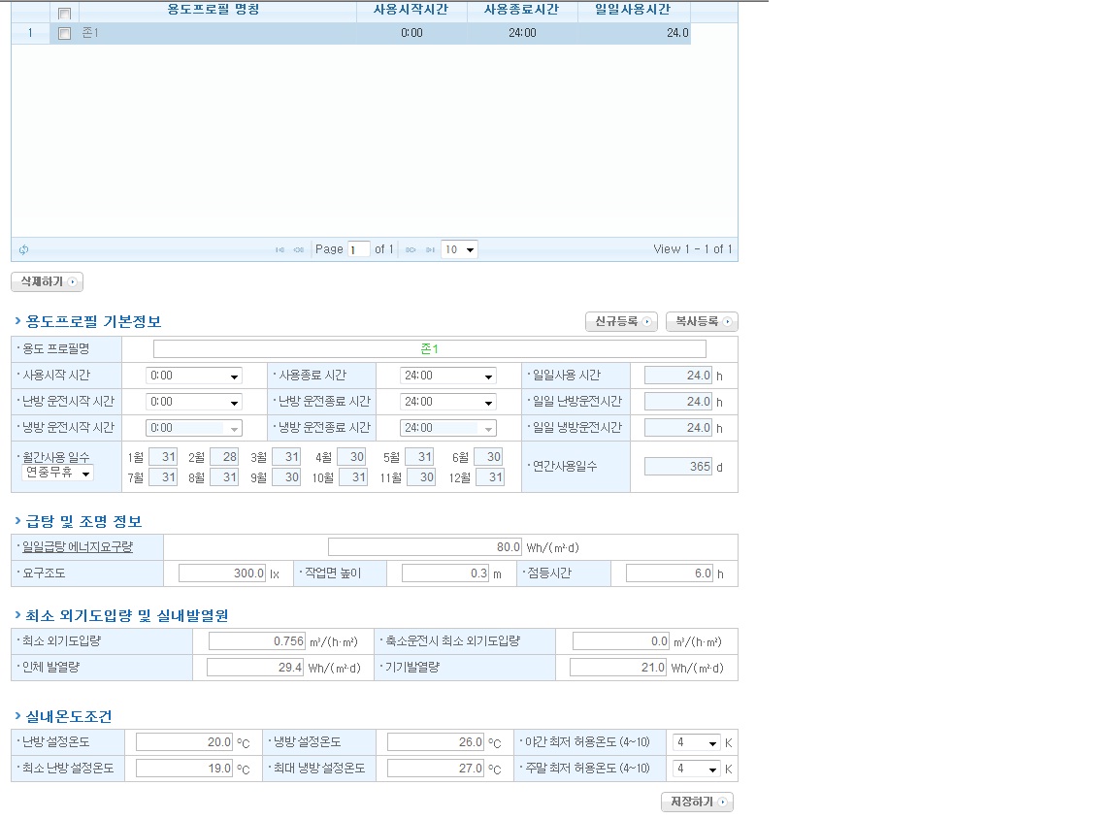
Task: Open 야간 최저 허용온도 dropdown
Action: coord(697,742)
